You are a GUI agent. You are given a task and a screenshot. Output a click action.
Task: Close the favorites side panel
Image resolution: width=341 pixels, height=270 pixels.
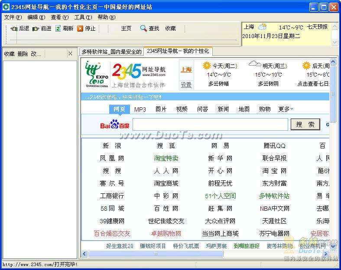[70, 53]
